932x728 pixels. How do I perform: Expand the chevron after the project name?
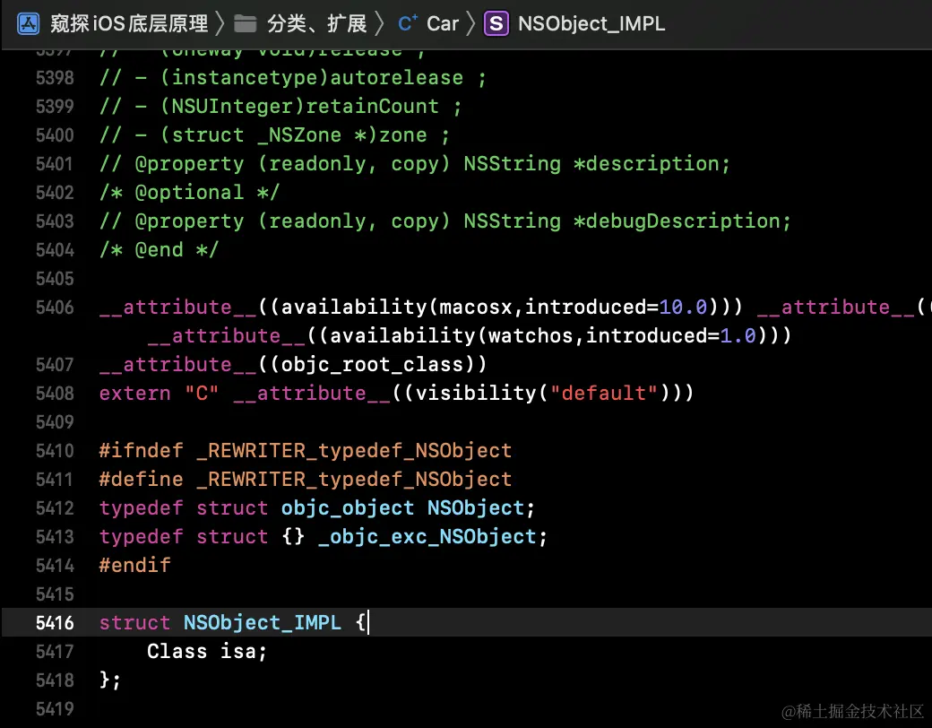pyautogui.click(x=220, y=24)
